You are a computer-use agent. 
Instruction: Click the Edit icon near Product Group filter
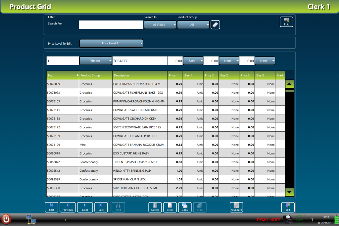click(x=286, y=22)
